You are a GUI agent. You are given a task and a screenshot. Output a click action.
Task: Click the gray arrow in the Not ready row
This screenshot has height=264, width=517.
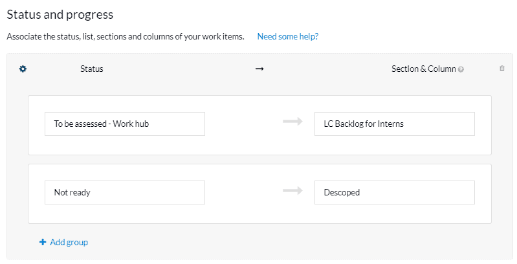click(292, 190)
